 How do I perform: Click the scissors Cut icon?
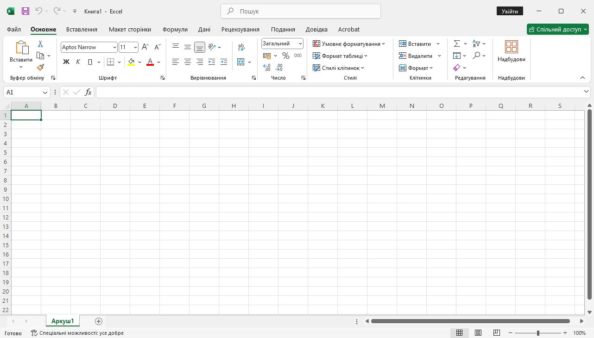[40, 44]
